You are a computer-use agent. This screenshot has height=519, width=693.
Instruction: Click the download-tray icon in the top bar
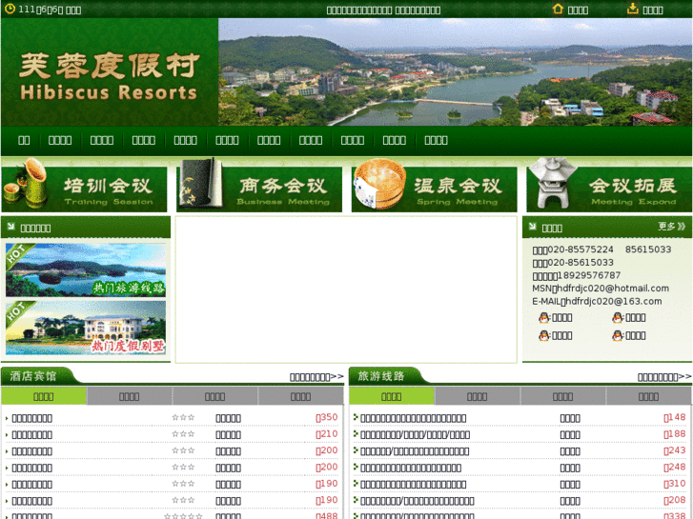coord(633,9)
